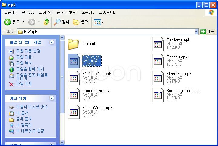Screen dimensions: 218x146
Task: Click the apk folder icon in title bar
Action: point(4,5)
